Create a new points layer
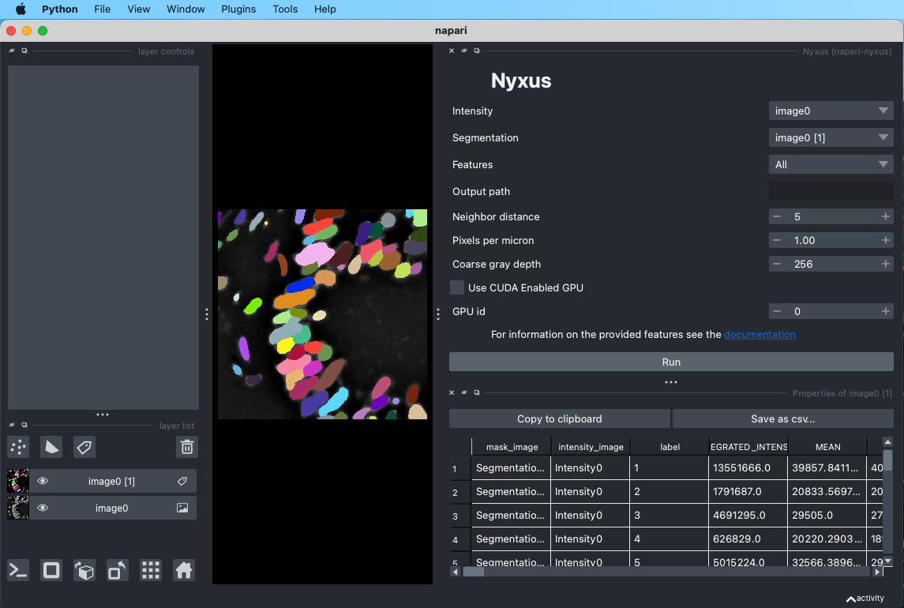Image resolution: width=904 pixels, height=608 pixels. coord(18,447)
